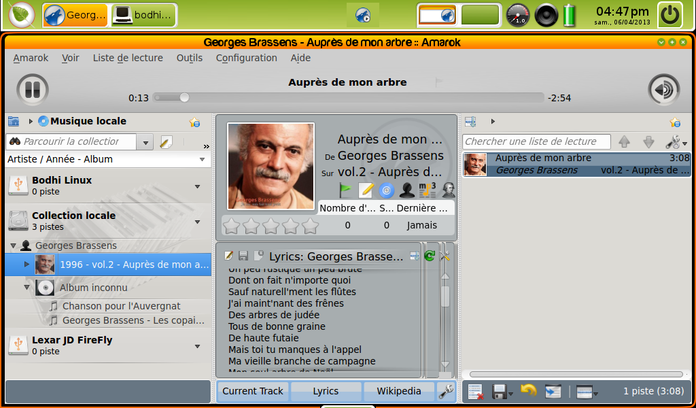Switch to the Current Track applet tab
Screen dimensions: 696x408
(x=253, y=391)
